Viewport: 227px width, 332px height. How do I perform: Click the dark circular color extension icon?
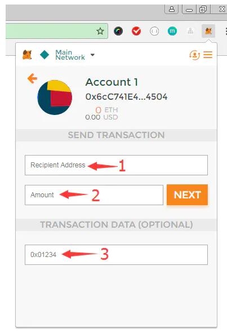pyautogui.click(x=118, y=31)
